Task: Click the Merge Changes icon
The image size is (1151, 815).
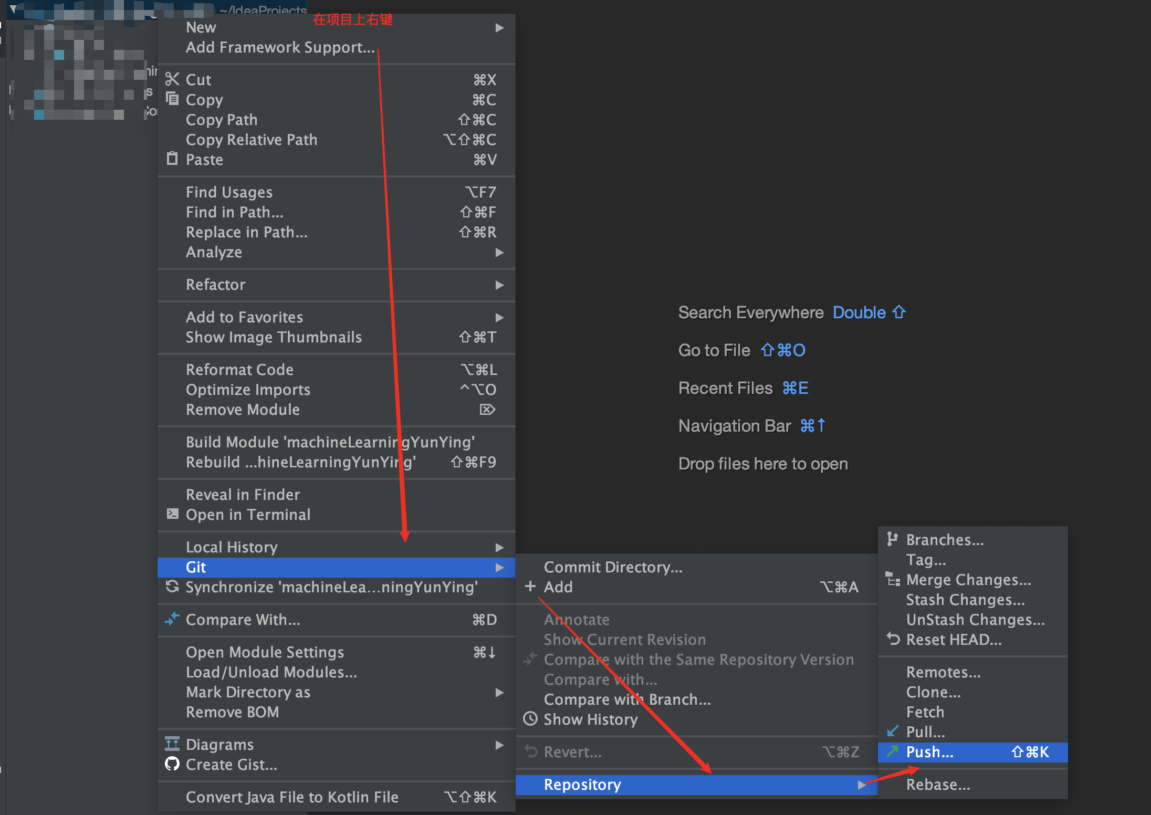Action: click(894, 579)
